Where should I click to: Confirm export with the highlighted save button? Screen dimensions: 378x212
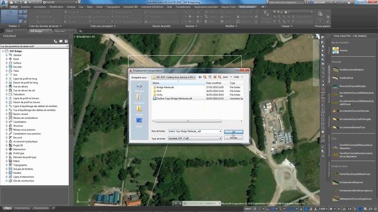[x=233, y=132]
